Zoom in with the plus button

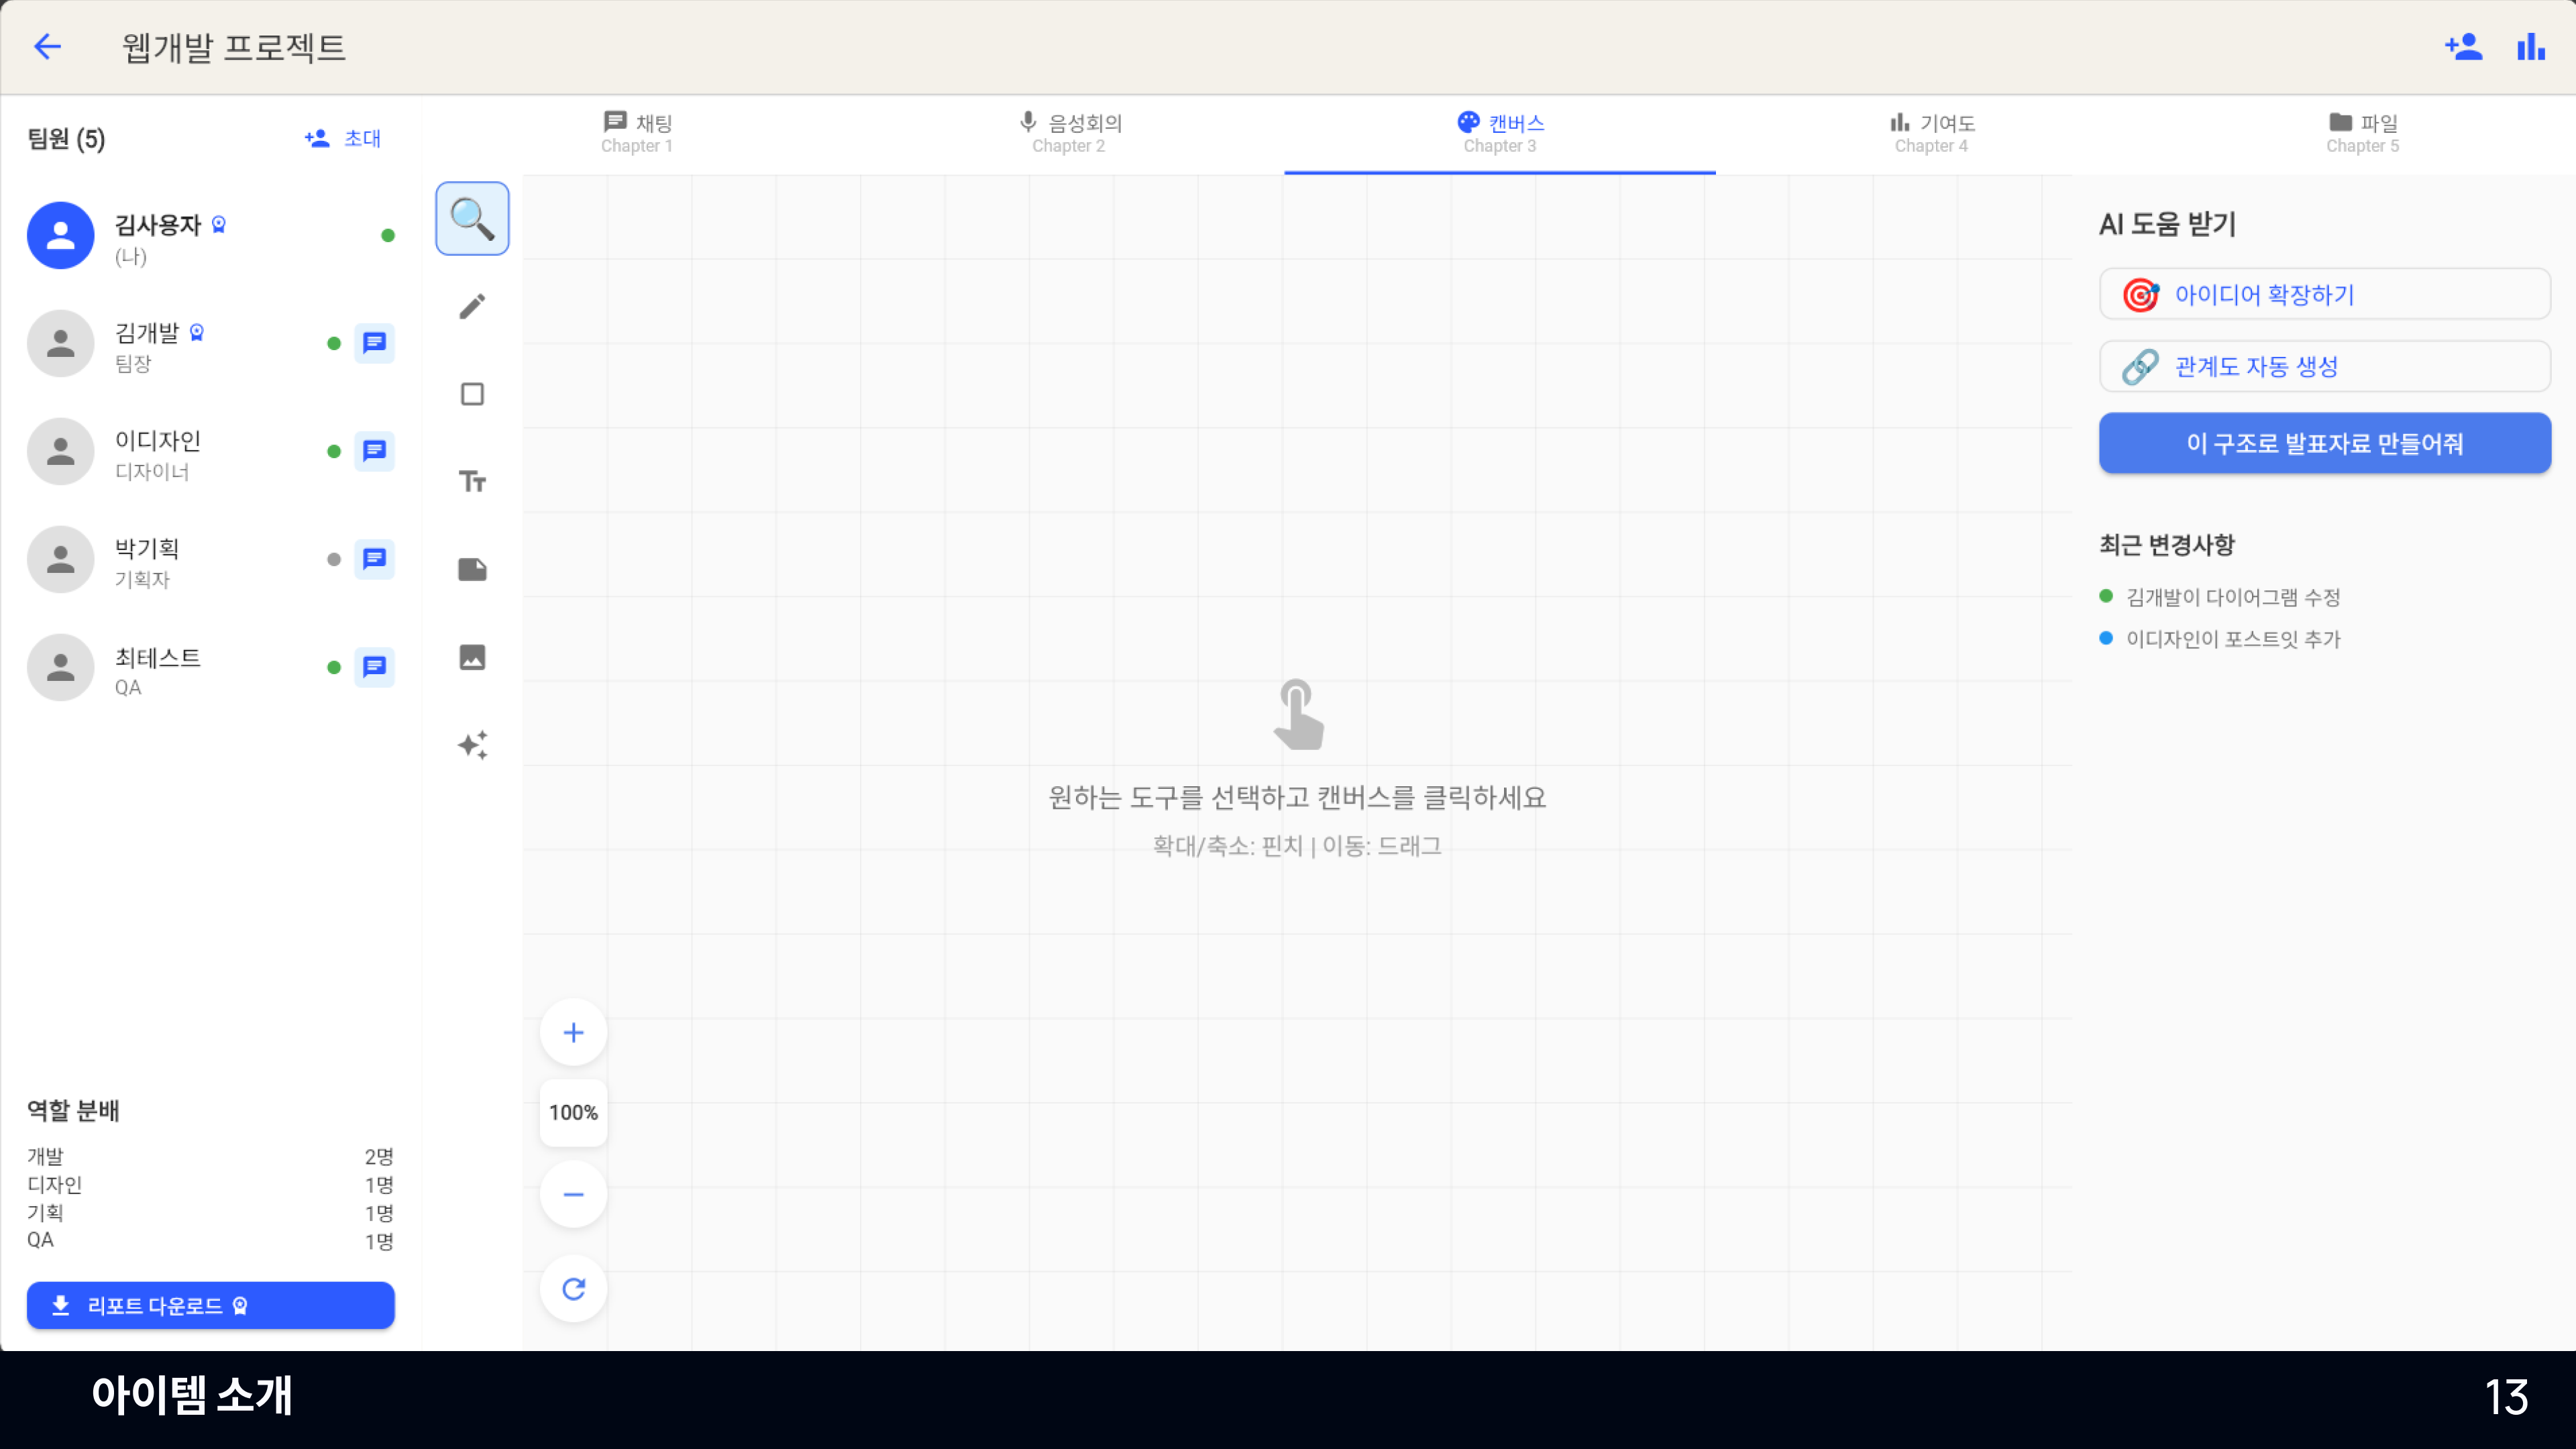pyautogui.click(x=573, y=1032)
